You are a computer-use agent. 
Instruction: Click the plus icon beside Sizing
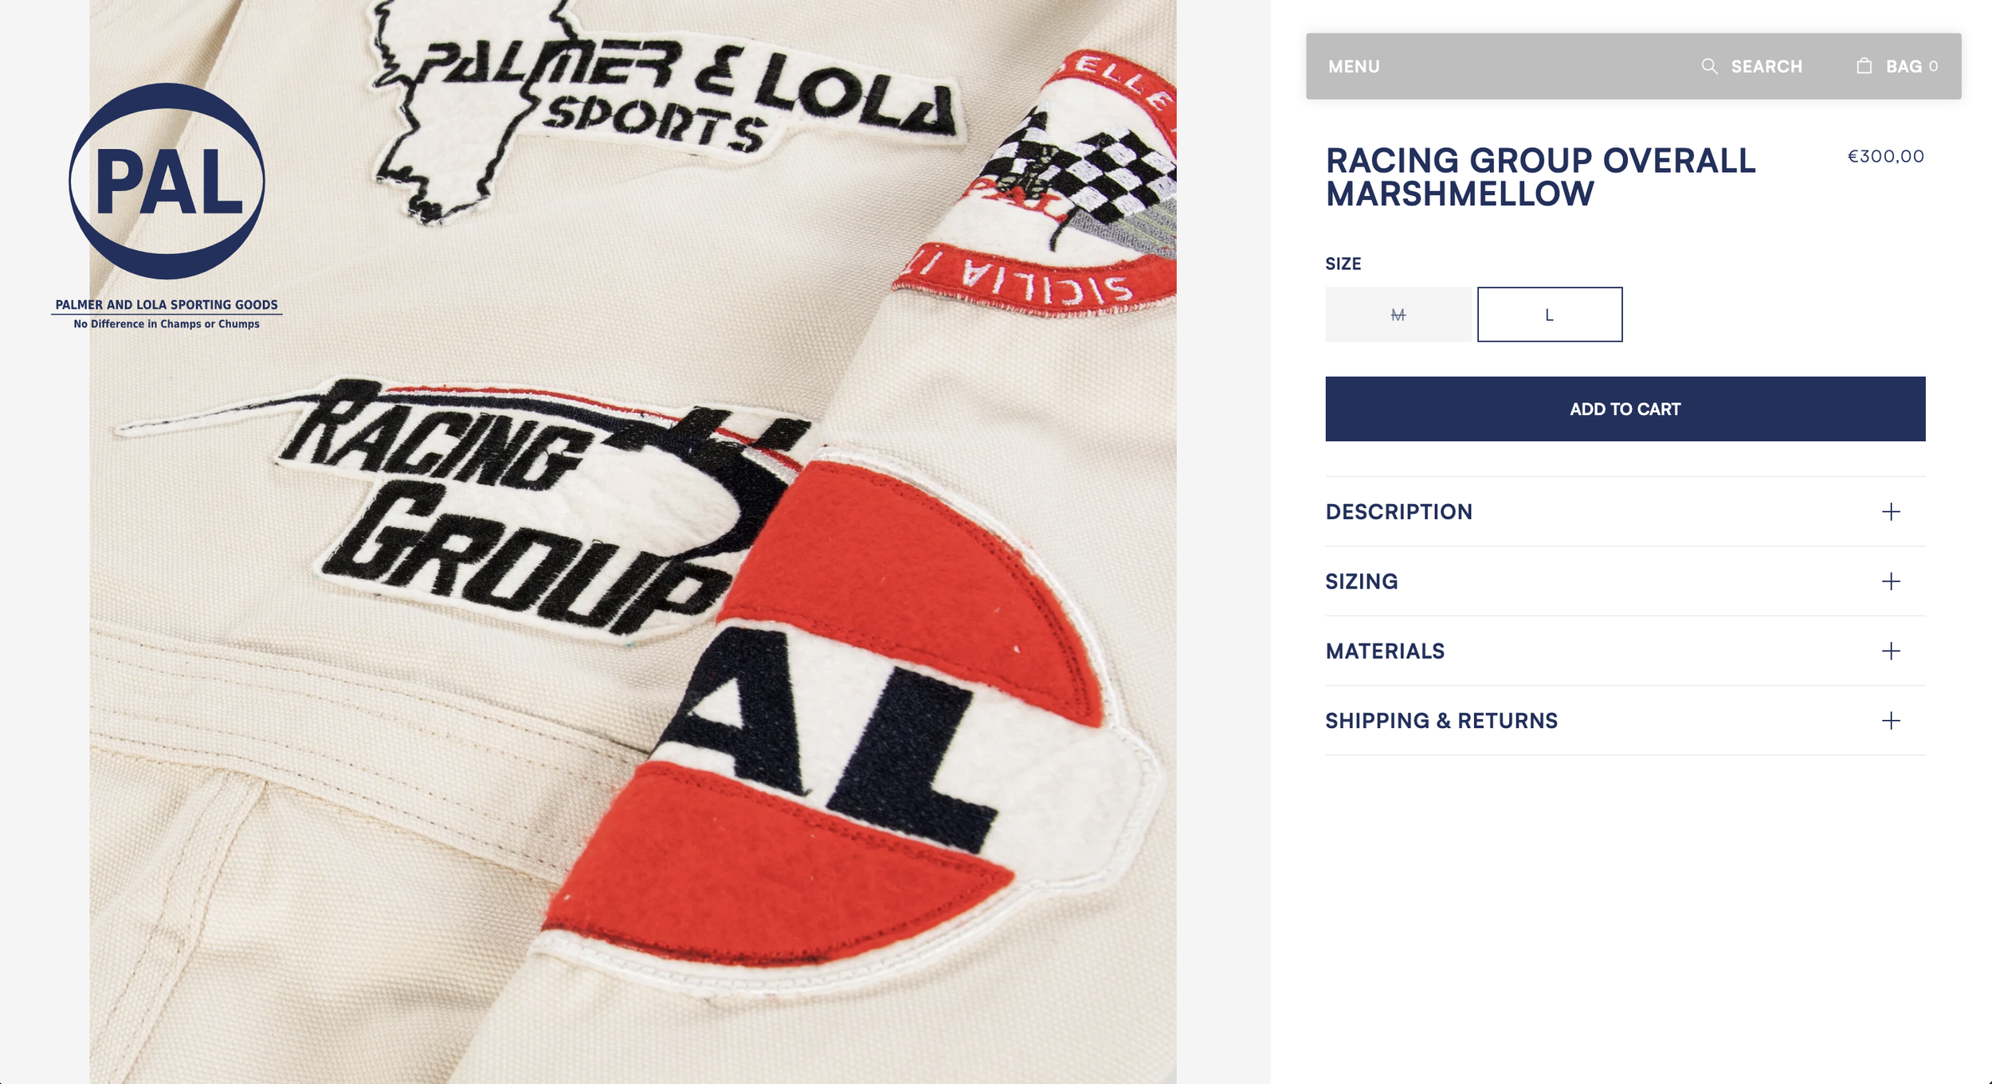tap(1891, 581)
